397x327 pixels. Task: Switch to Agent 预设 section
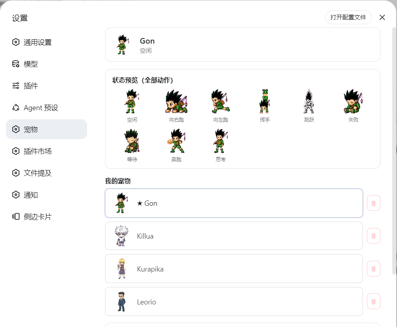click(46, 108)
